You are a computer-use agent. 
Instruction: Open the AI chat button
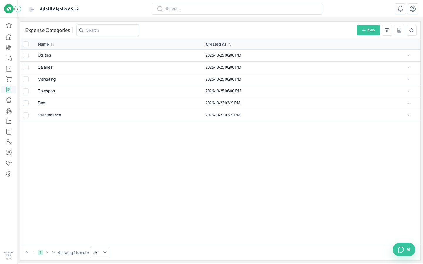coord(404,250)
